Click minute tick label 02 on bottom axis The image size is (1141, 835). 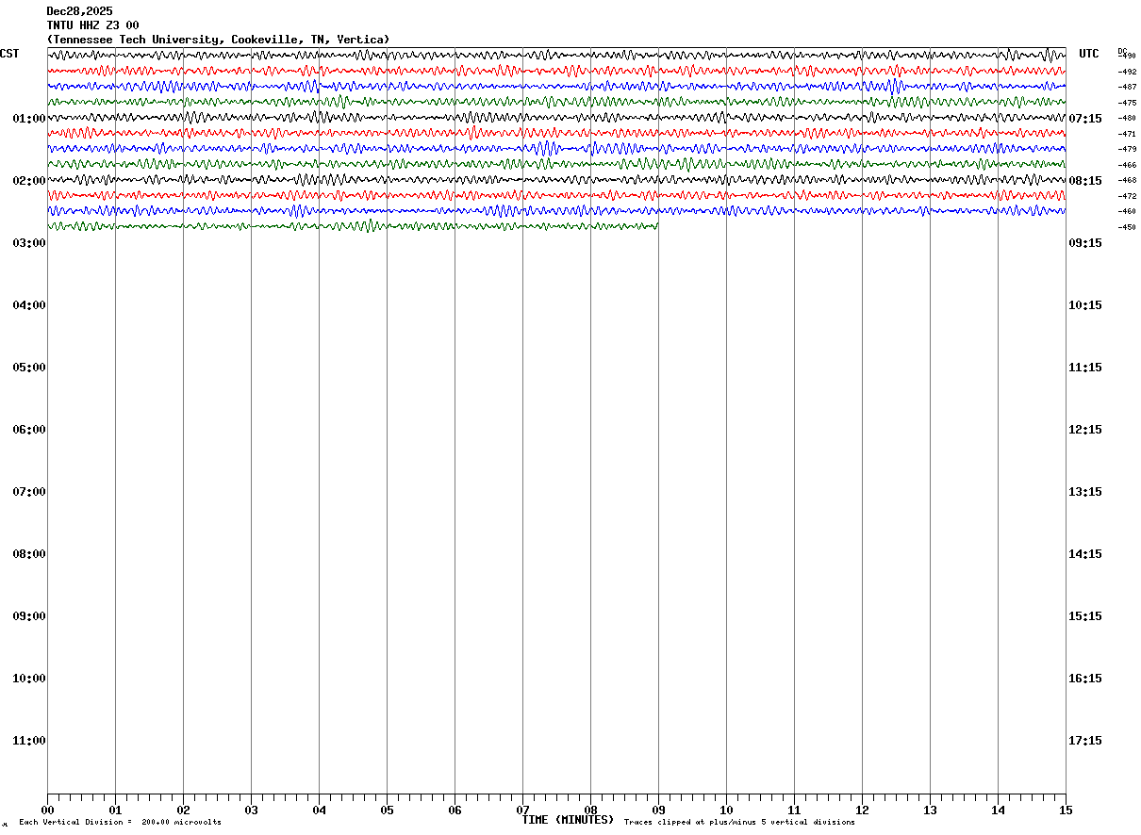(183, 810)
